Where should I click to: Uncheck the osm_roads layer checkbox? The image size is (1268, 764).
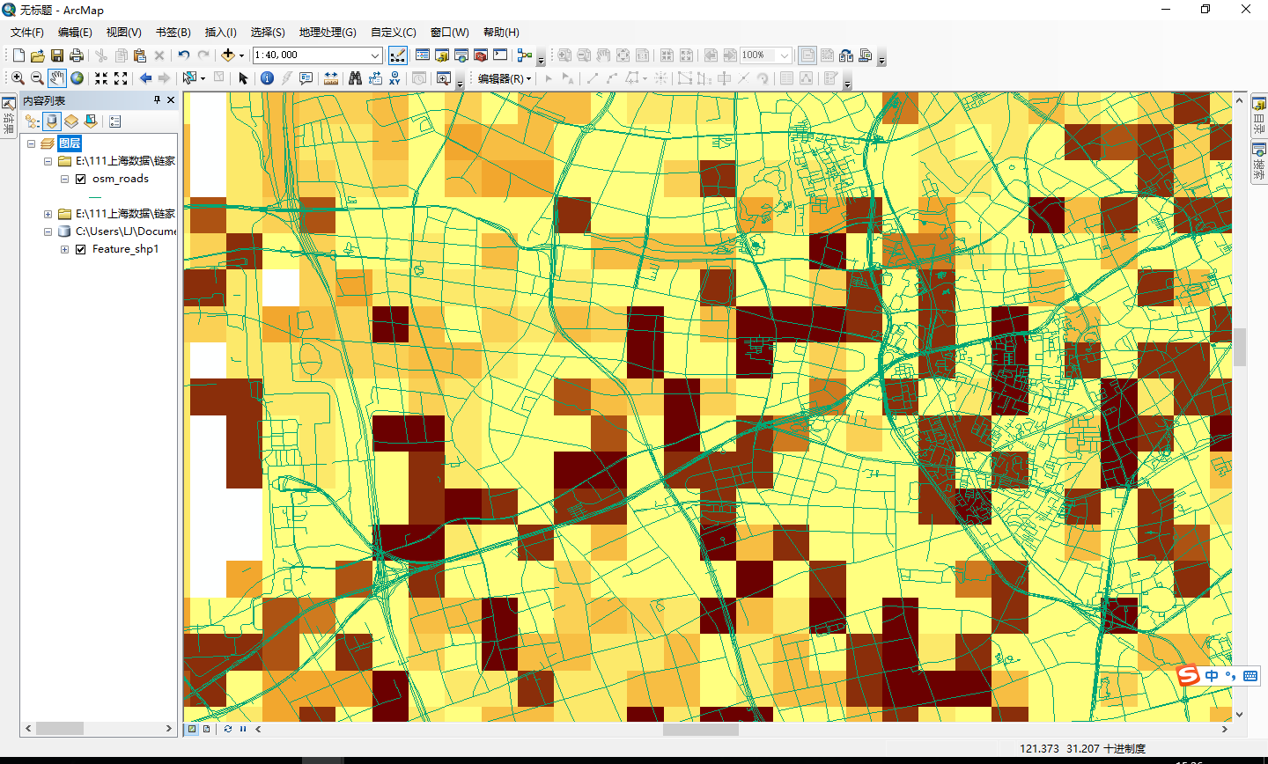click(x=81, y=179)
